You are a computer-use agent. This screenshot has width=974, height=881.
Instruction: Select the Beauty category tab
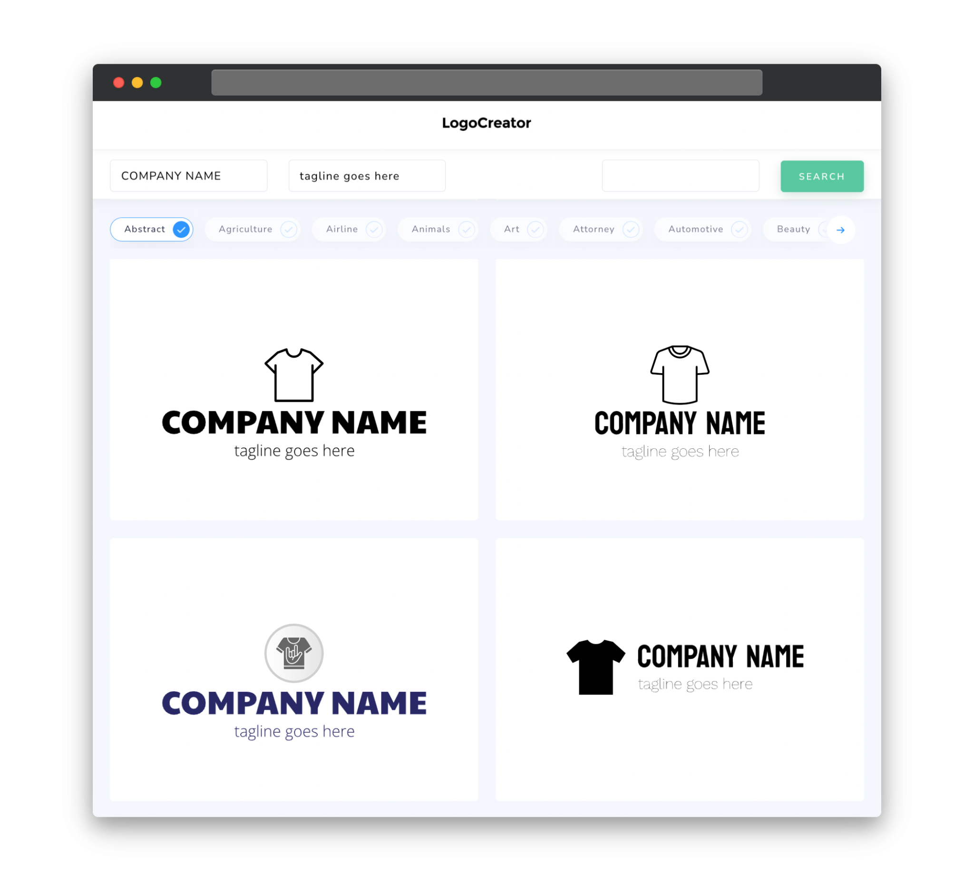coord(794,229)
